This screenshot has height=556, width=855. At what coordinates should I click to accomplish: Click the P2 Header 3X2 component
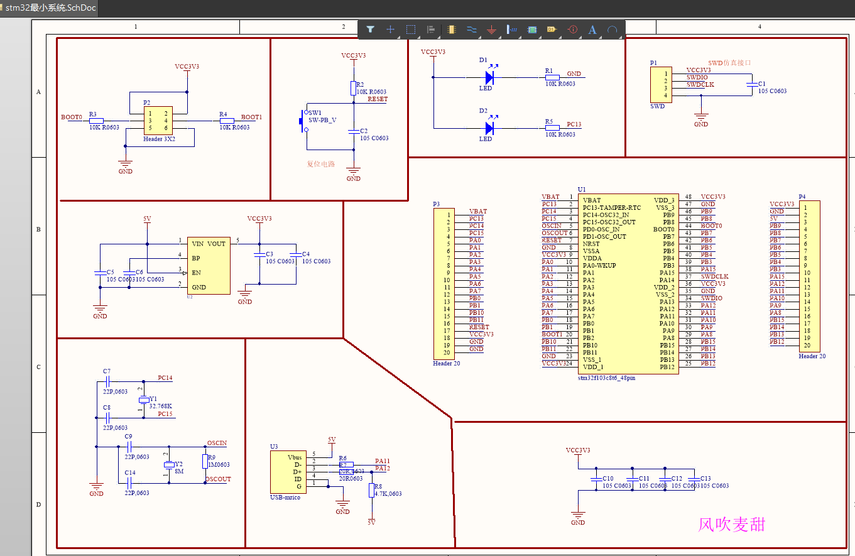[158, 120]
